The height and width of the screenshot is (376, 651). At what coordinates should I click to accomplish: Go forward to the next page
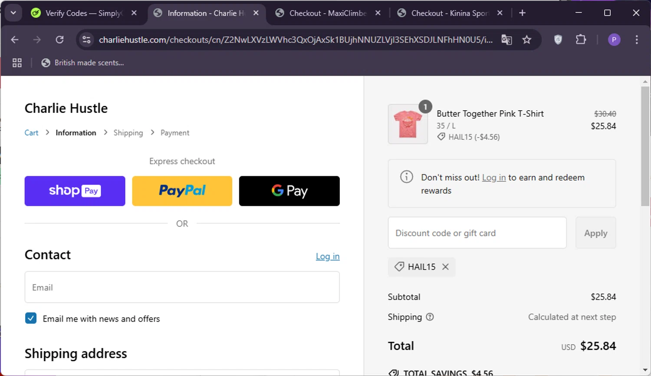click(x=37, y=40)
